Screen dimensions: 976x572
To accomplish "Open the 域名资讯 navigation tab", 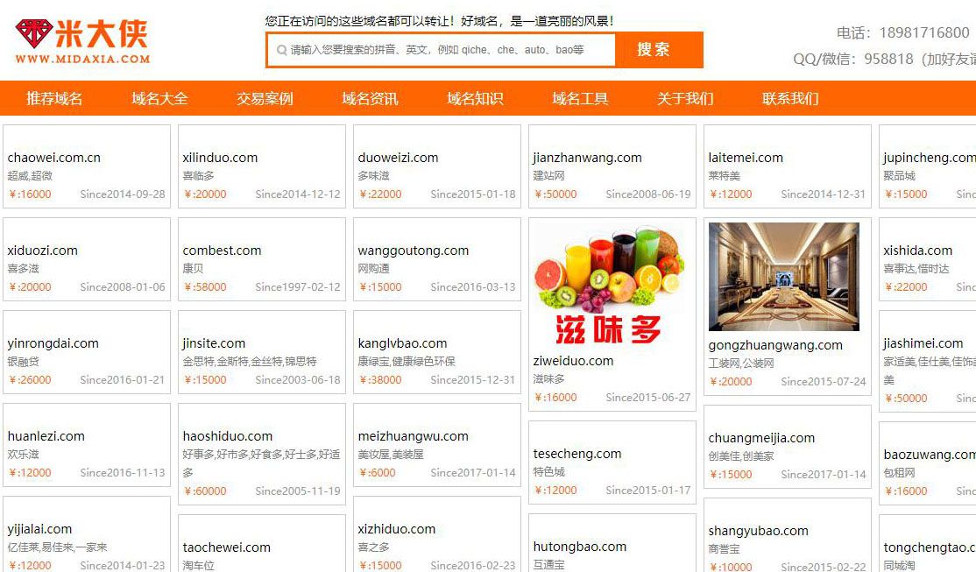I will point(370,98).
